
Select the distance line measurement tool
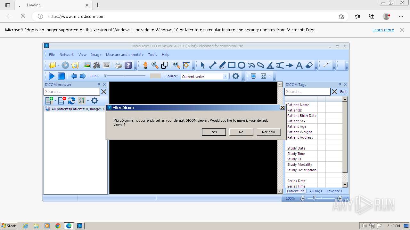pos(212,65)
